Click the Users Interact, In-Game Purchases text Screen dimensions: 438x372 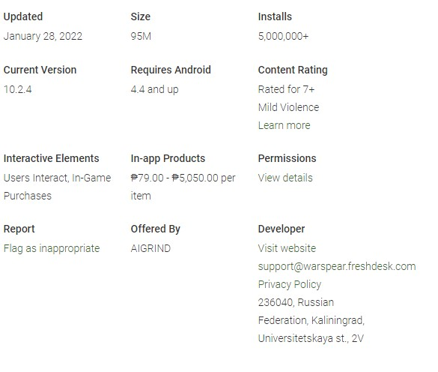click(x=57, y=187)
